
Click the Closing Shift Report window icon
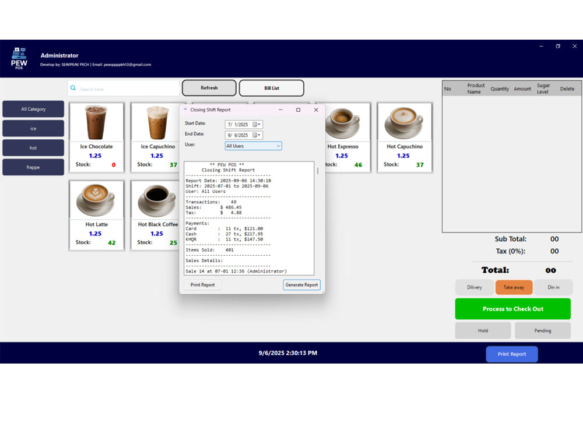[x=185, y=110]
